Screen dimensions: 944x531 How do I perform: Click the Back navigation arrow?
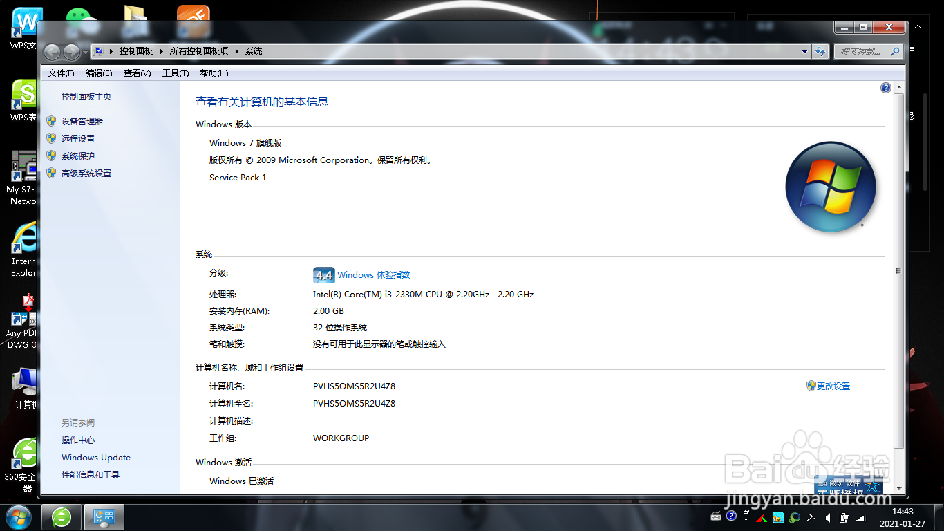pyautogui.click(x=52, y=52)
